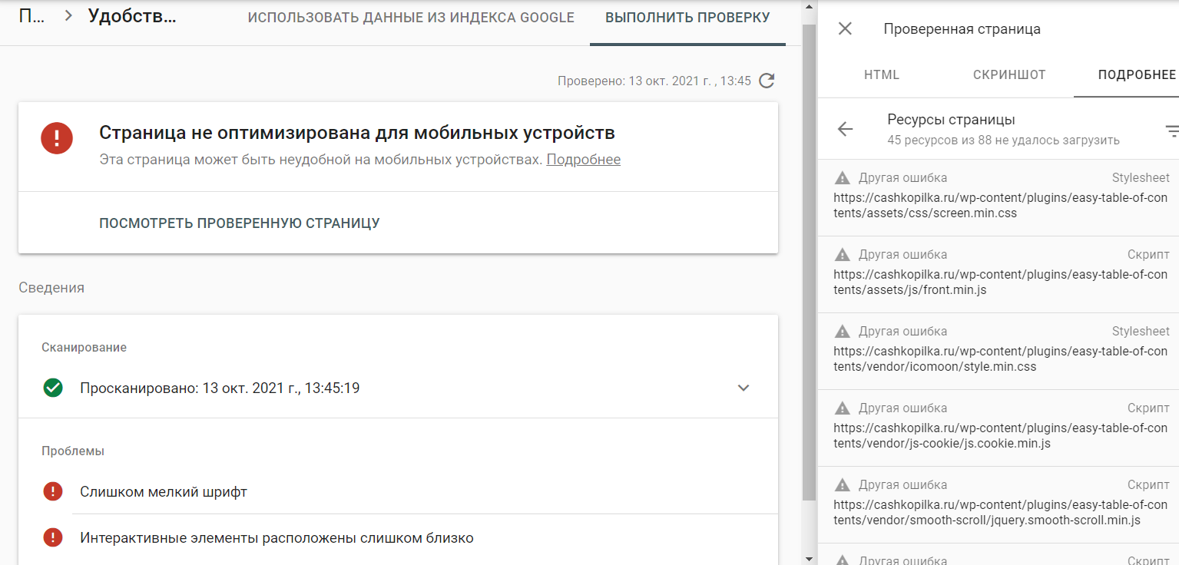Click the Проверенная страница panel title
Image resolution: width=1179 pixels, height=565 pixels.
[x=962, y=29]
